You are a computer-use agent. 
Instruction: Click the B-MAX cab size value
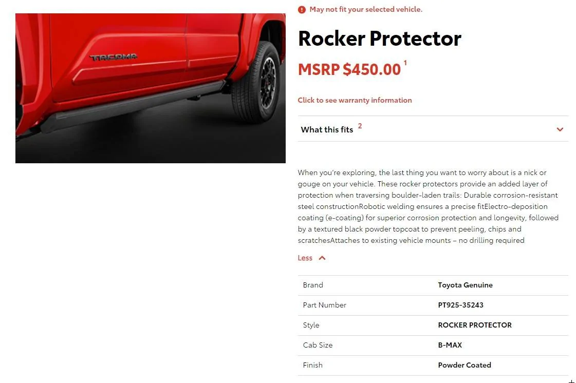tap(450, 345)
